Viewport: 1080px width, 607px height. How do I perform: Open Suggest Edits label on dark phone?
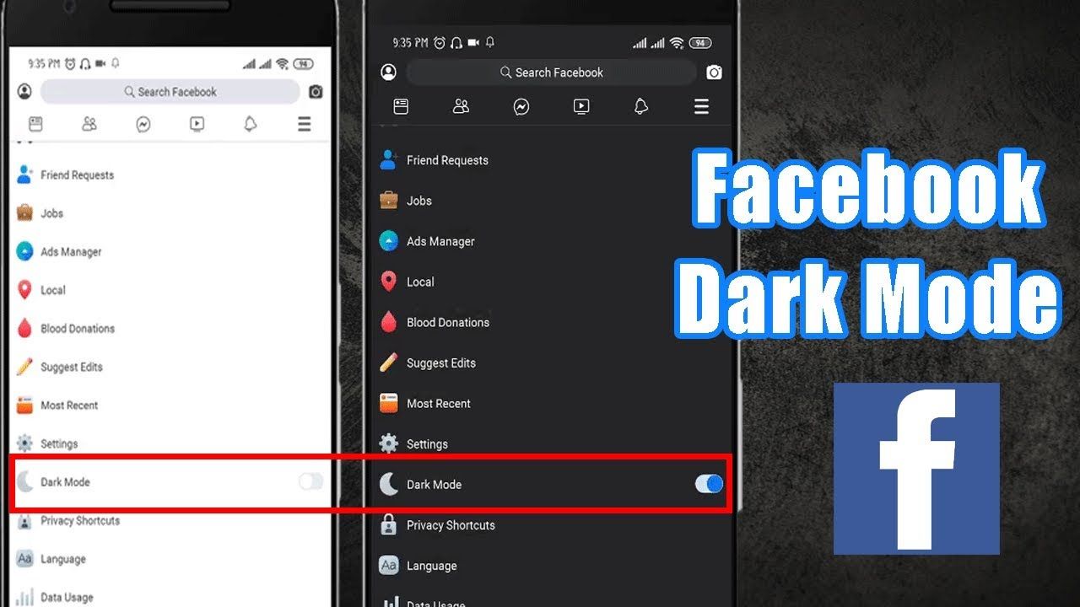[x=441, y=363]
